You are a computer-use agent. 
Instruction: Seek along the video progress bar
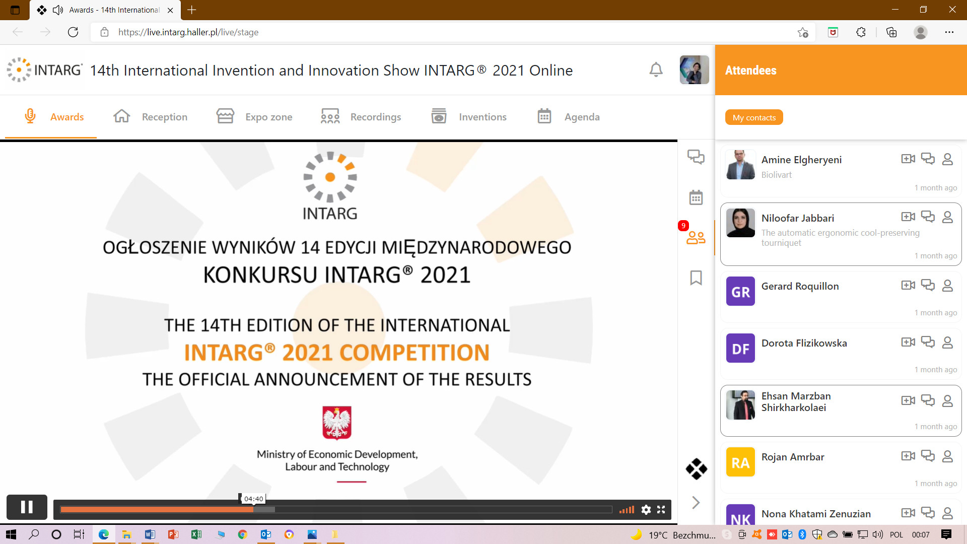(x=336, y=510)
